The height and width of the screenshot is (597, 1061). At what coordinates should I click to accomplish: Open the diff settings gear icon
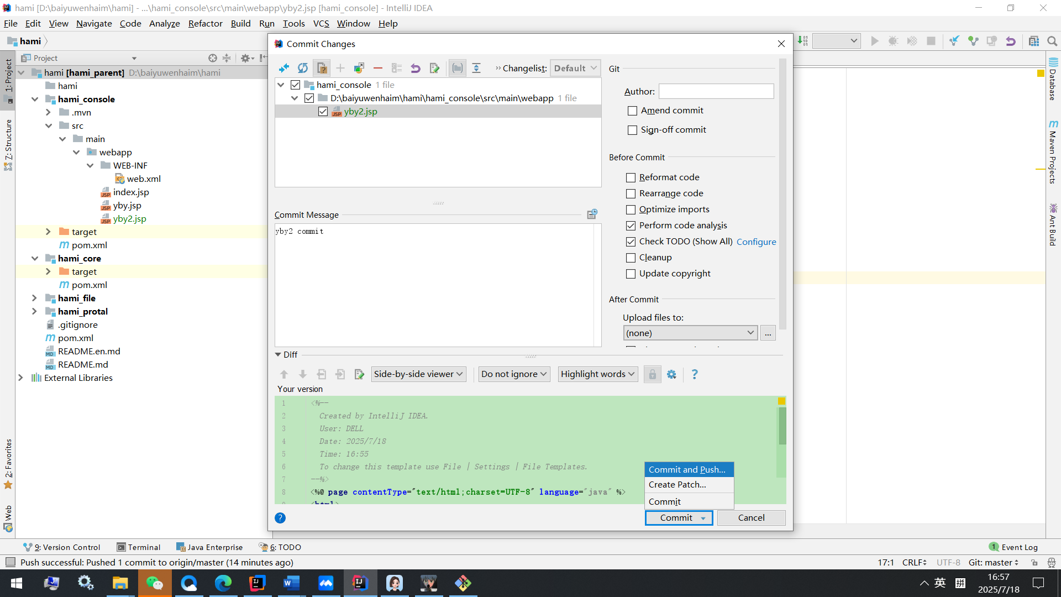point(671,374)
